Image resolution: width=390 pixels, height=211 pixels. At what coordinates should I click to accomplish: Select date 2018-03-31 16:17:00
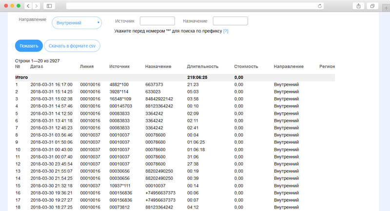[52, 85]
